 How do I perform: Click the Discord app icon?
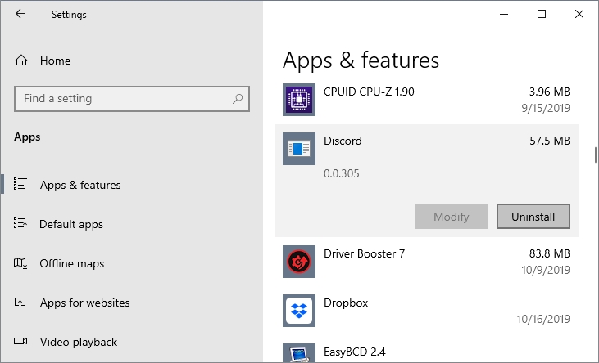298,149
